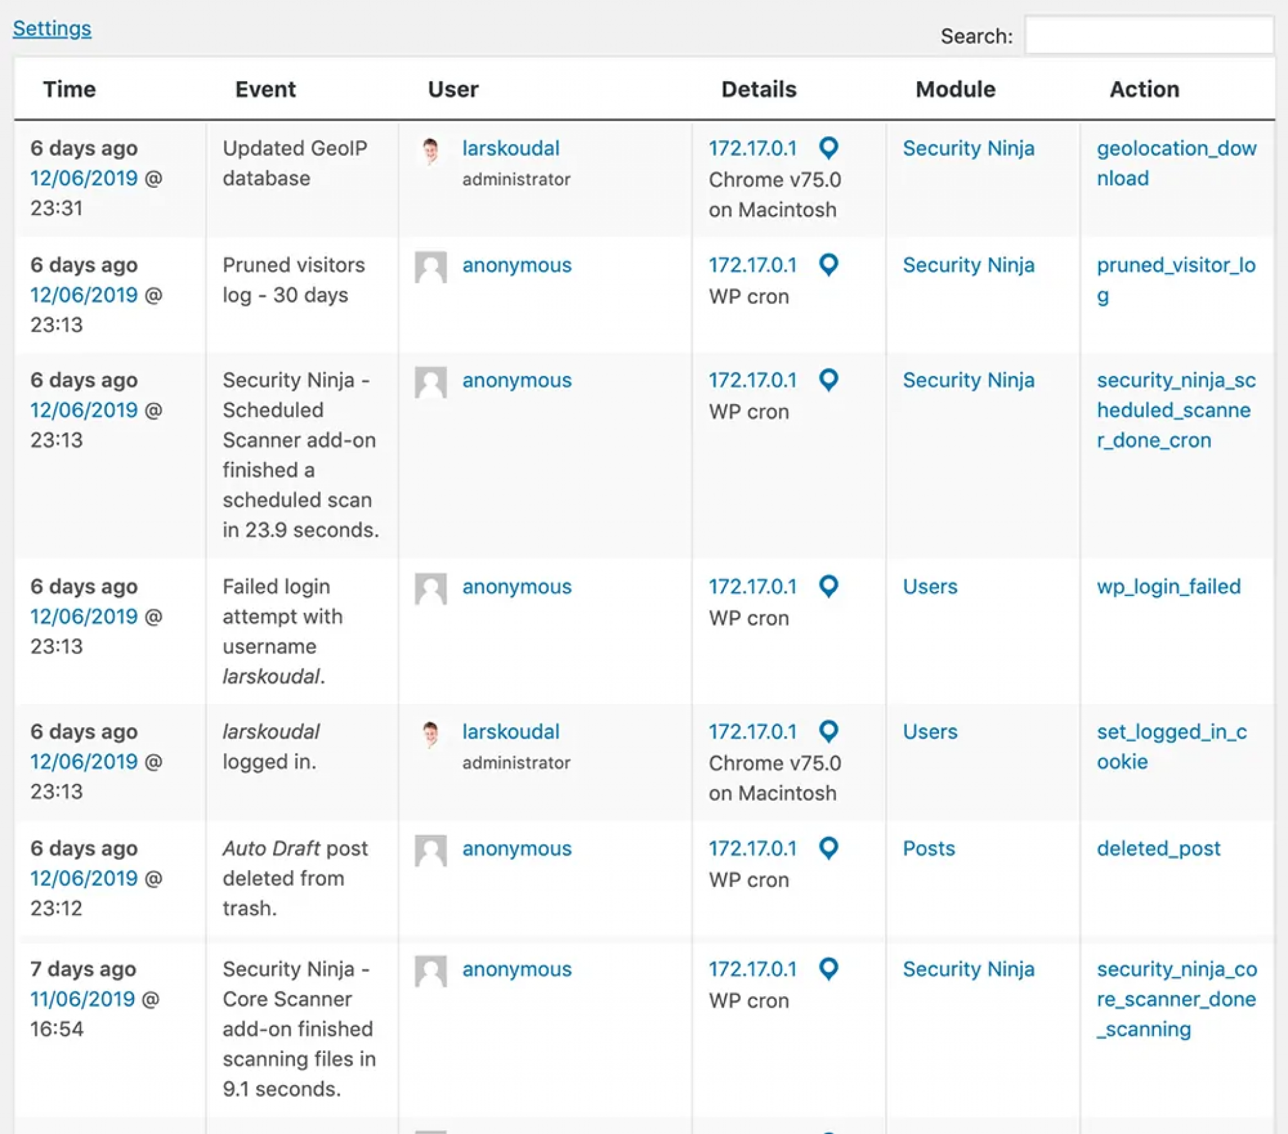
Task: Click the set_logged_in_cookie action link
Action: tap(1172, 747)
